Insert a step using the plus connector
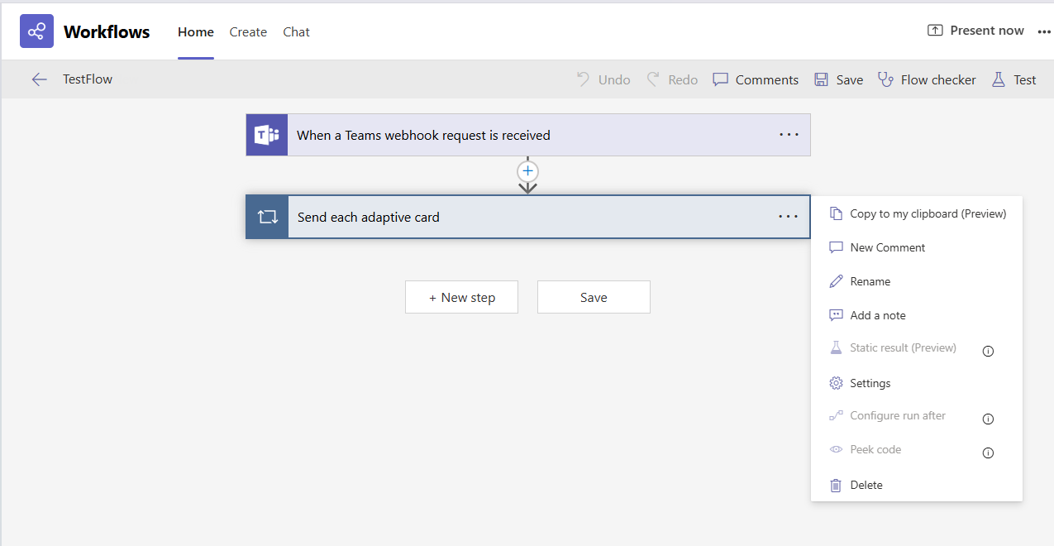 click(x=527, y=171)
